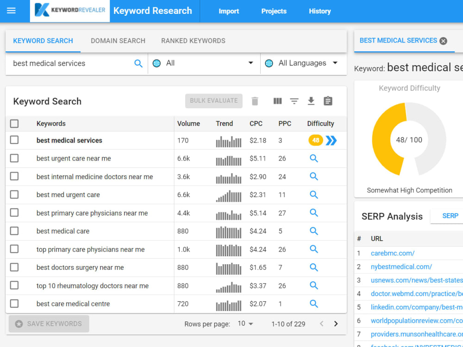Viewport: 463px width, 347px height.
Task: Open the carebmc.com/ SERP link
Action: (393, 253)
